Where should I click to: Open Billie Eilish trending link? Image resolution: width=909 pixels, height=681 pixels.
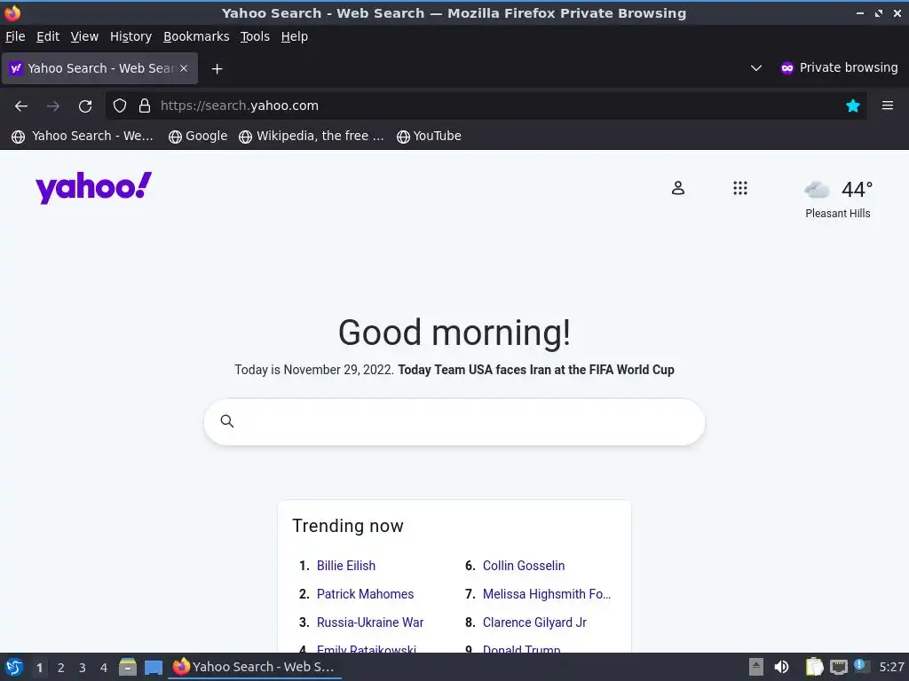[346, 566]
